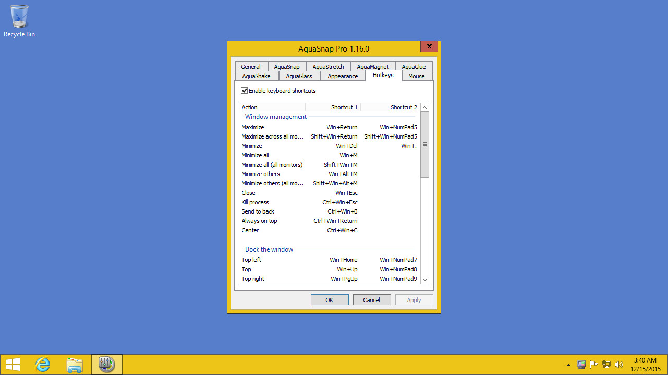Open the AquaMagnet tab
The width and height of the screenshot is (668, 375).
pyautogui.click(x=373, y=66)
